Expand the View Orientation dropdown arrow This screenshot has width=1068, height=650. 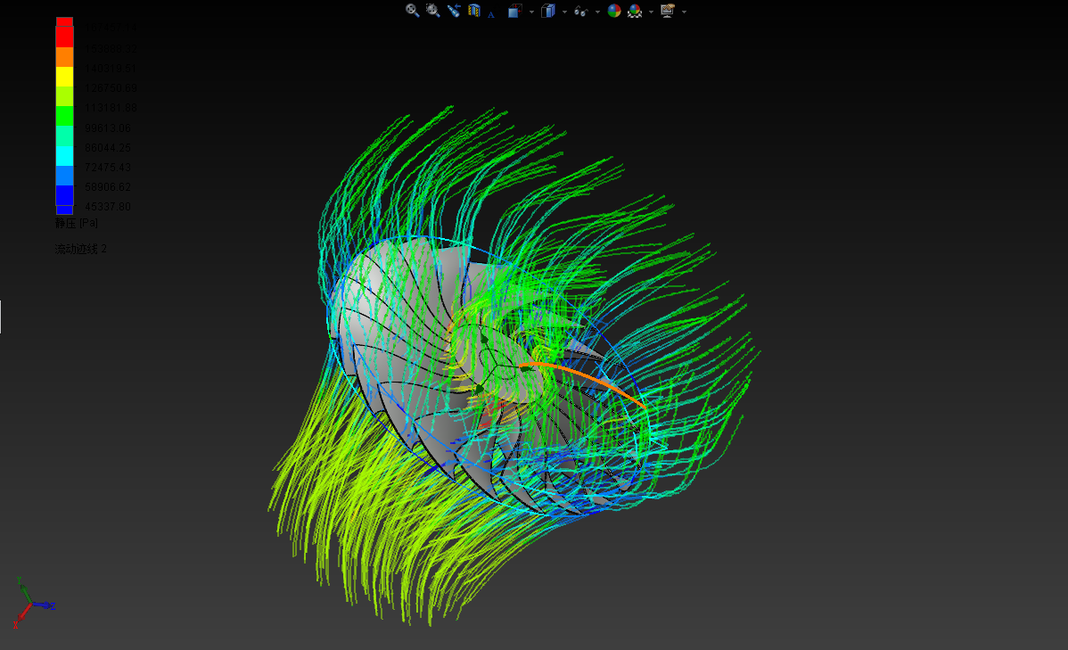coord(531,12)
